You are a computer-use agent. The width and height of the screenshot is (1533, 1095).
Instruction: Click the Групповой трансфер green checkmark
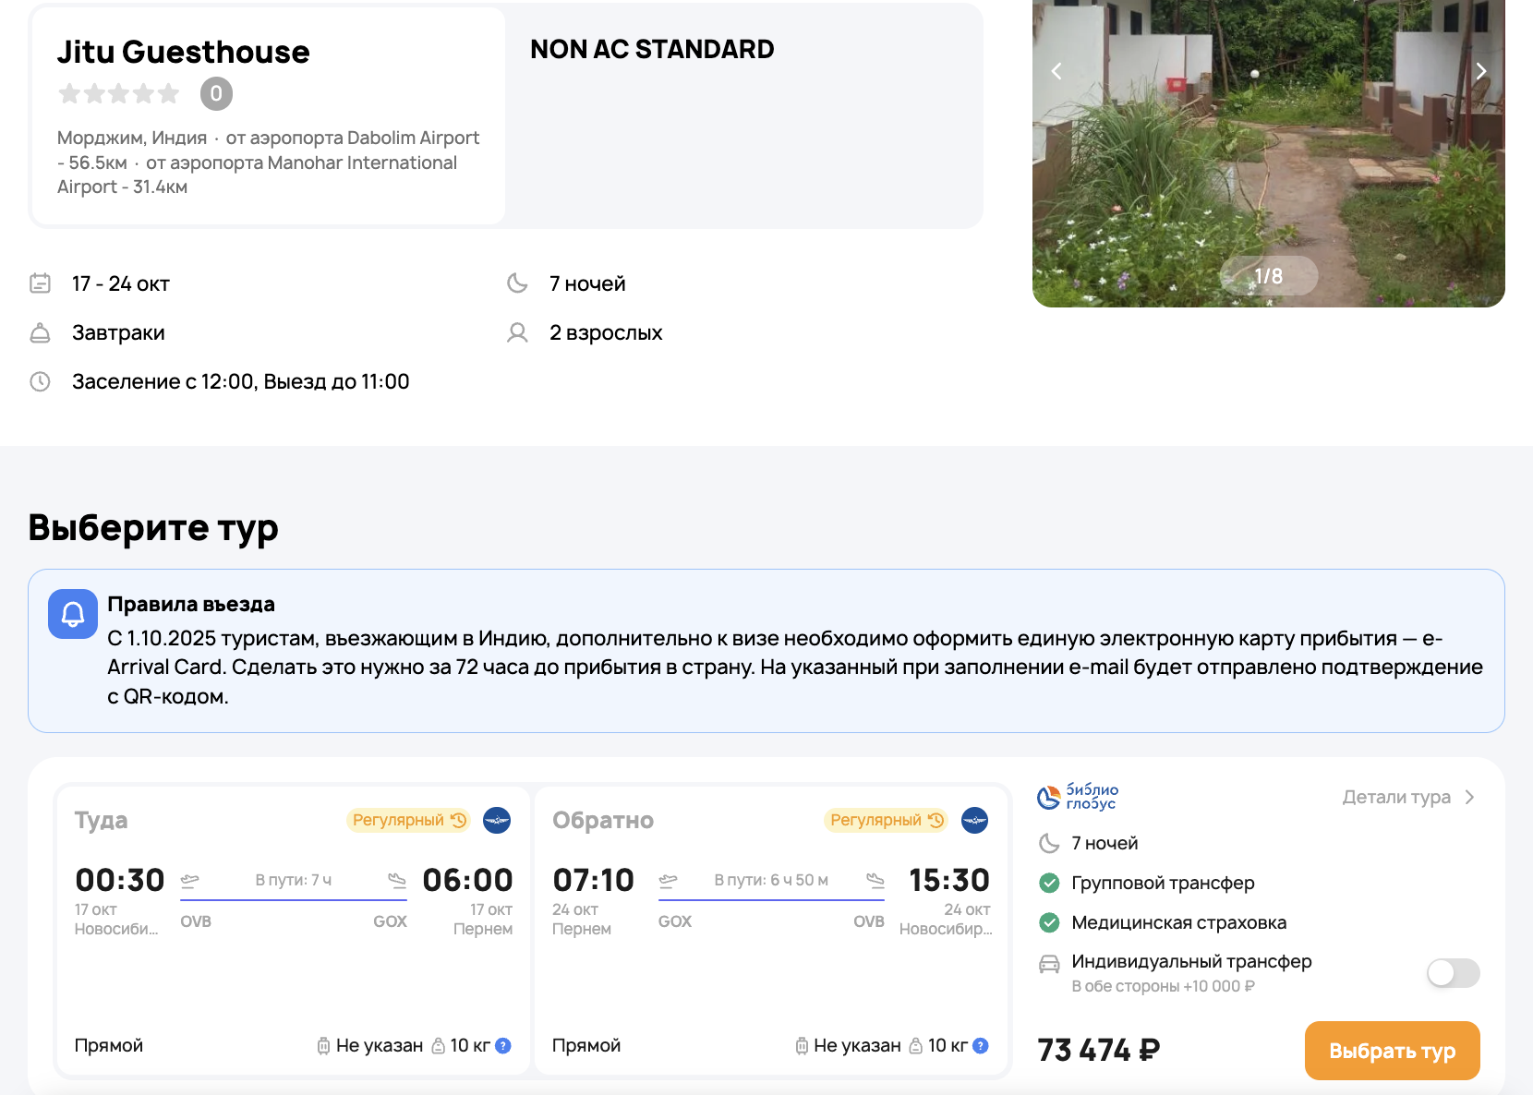coord(1049,884)
